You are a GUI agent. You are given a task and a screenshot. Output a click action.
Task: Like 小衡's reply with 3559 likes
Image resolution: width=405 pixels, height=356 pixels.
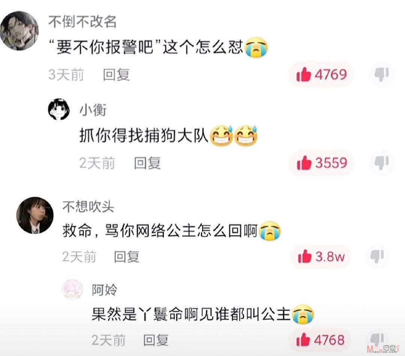point(322,163)
